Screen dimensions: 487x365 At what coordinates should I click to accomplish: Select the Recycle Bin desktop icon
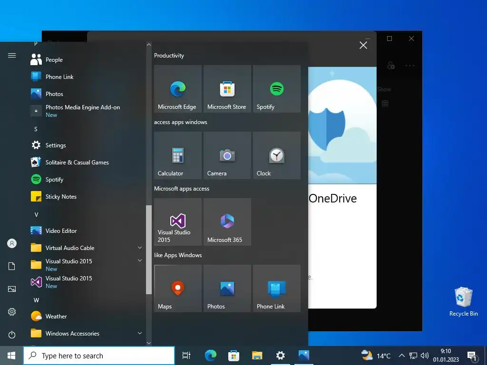tap(463, 301)
